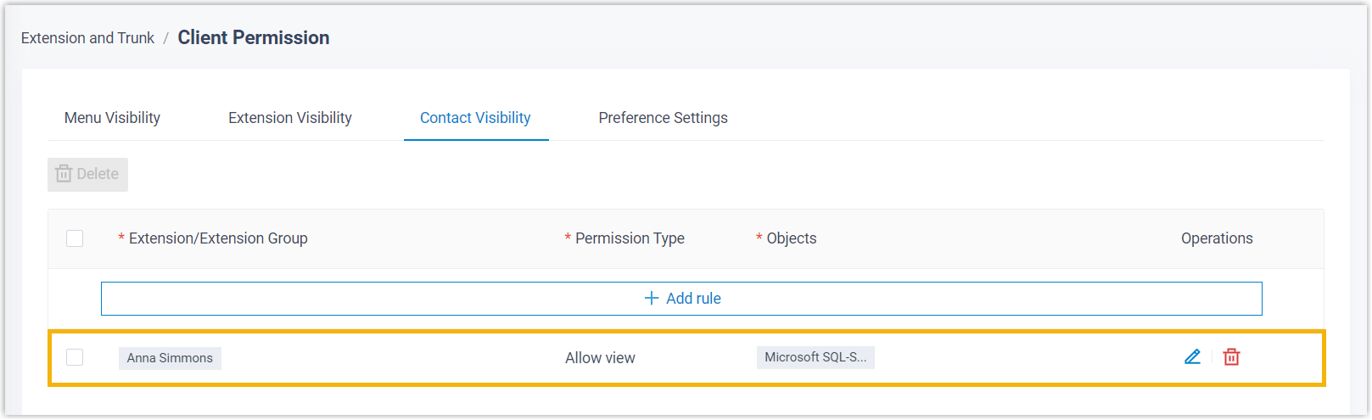Click the trash icon on the Delete button
Viewport: 1372px width, 420px height.
point(64,174)
